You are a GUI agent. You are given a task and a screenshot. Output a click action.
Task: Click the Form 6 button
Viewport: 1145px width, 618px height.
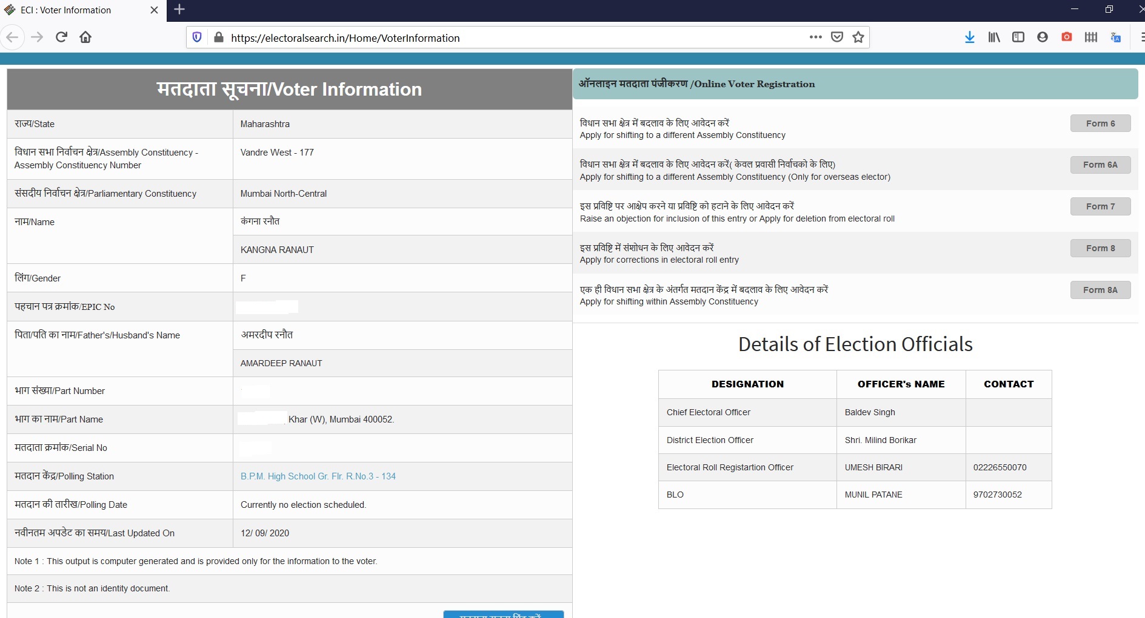(1100, 123)
